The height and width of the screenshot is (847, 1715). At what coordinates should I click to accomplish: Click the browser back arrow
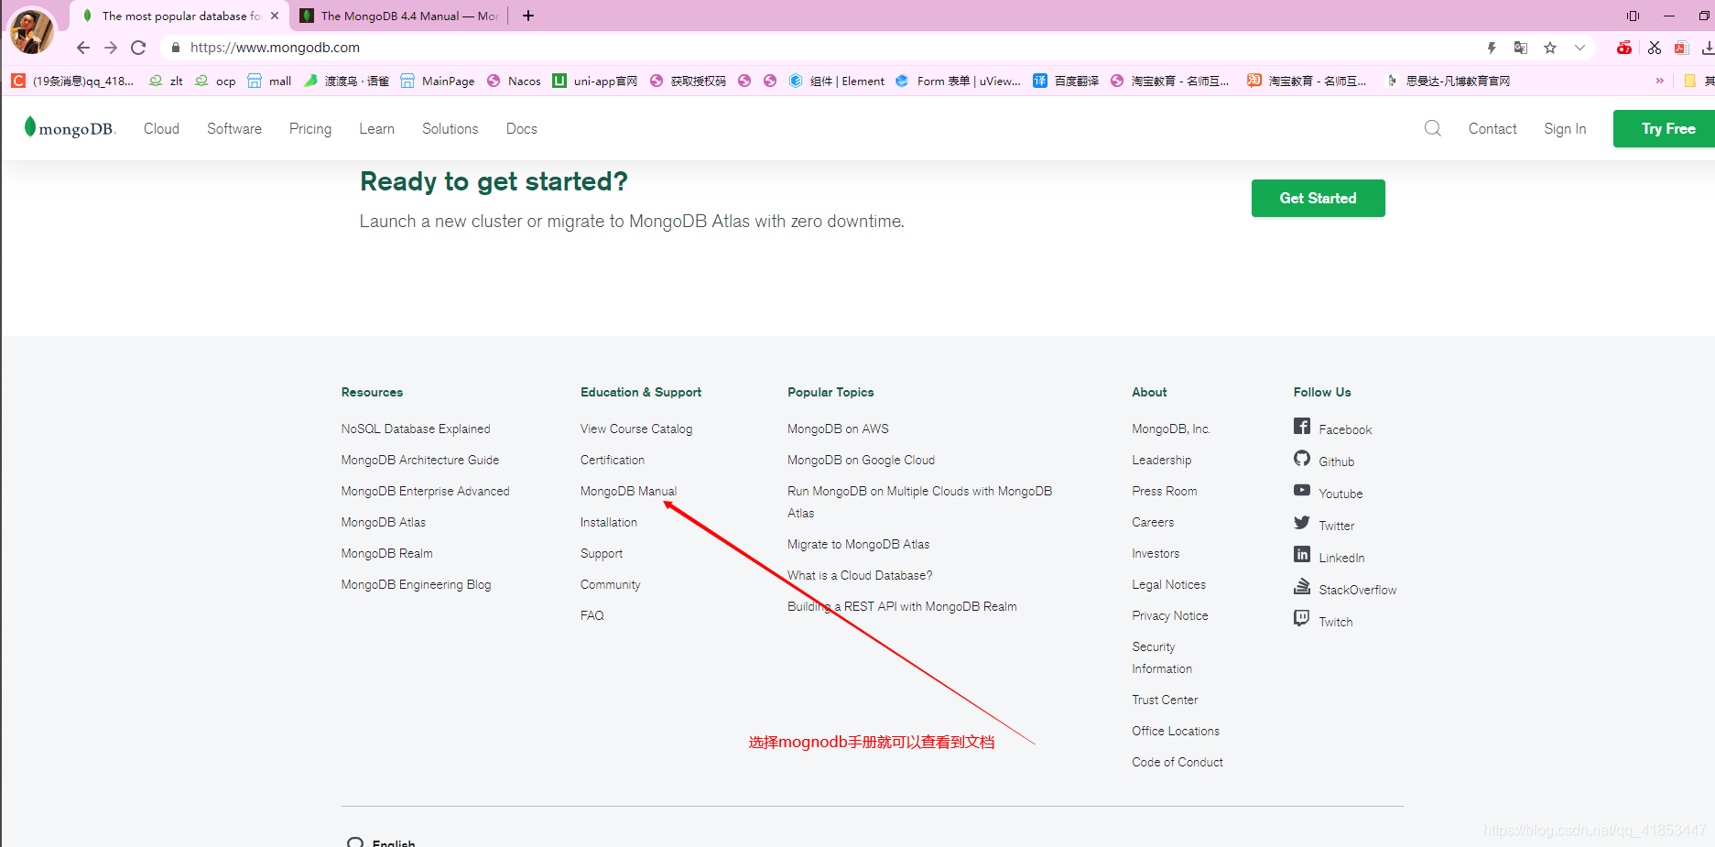pos(83,48)
